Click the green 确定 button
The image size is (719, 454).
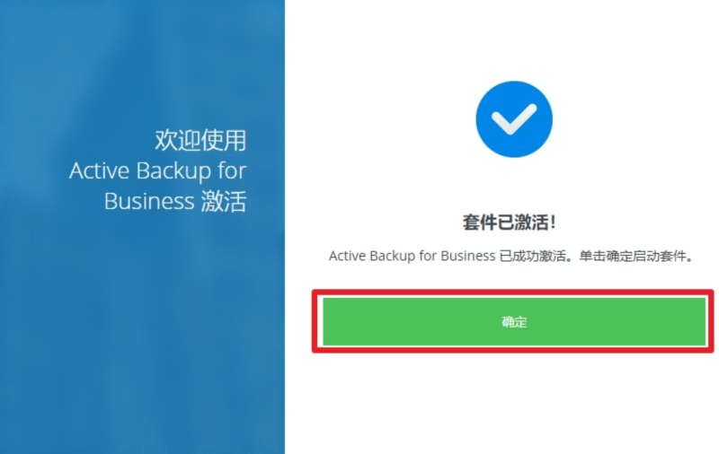pos(514,321)
